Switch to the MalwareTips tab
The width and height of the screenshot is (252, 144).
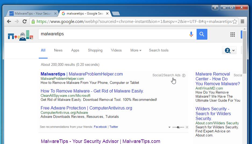click(x=32, y=13)
